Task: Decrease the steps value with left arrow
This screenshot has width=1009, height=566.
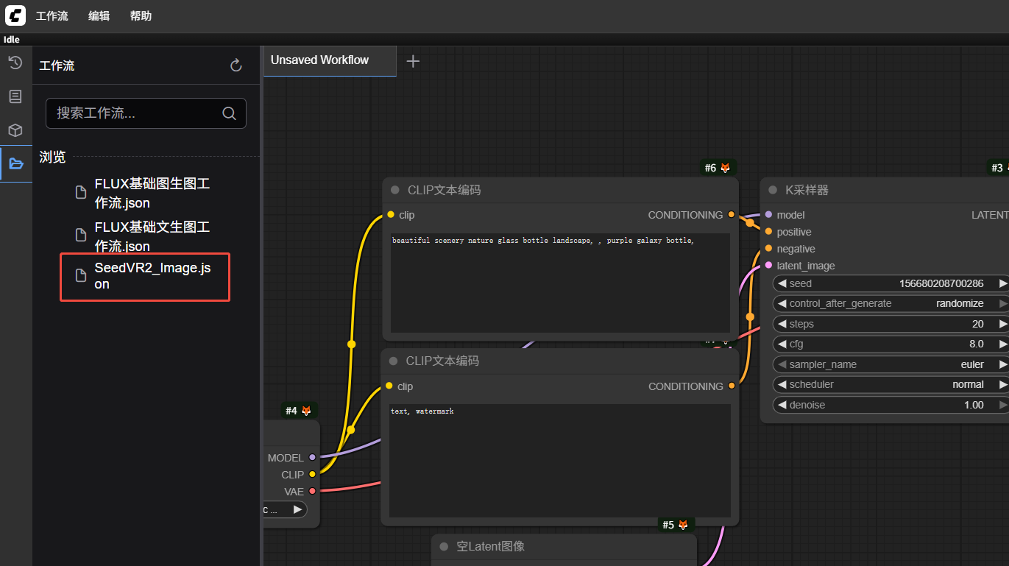Action: [782, 324]
